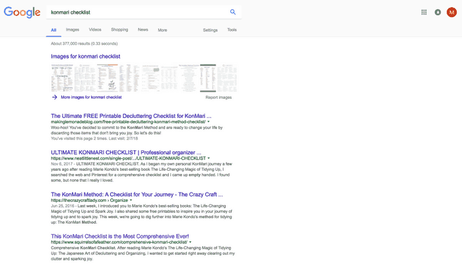This screenshot has height=265, width=462.
Task: Click the About 377,000 results text
Action: point(84,44)
